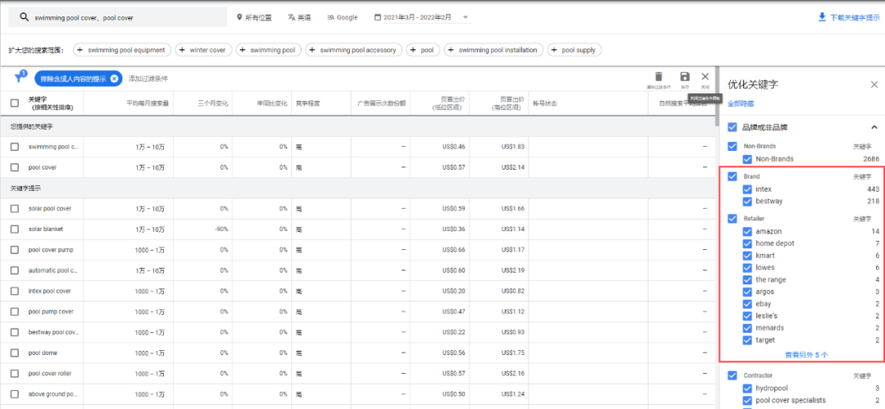Click the 2686 Non-Brands keyword count
The width and height of the screenshot is (885, 409).
pyautogui.click(x=871, y=159)
